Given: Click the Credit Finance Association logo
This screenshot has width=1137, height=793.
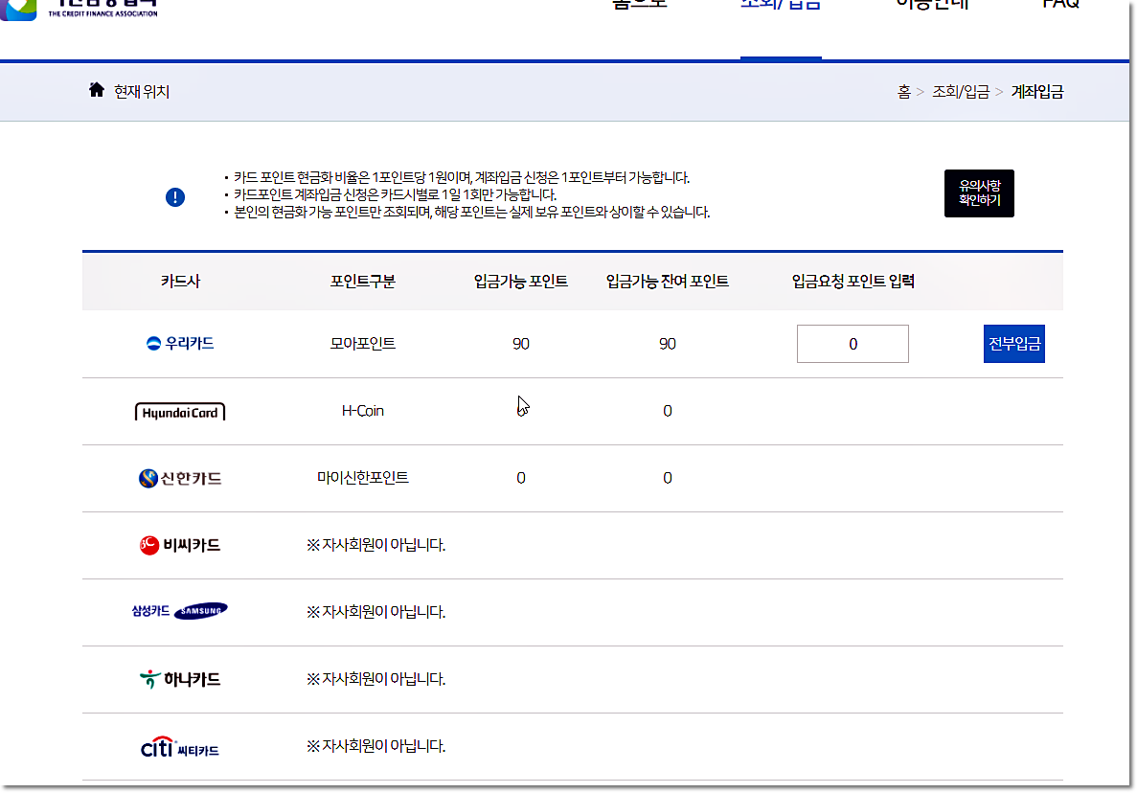Looking at the screenshot, I should click(x=80, y=9).
